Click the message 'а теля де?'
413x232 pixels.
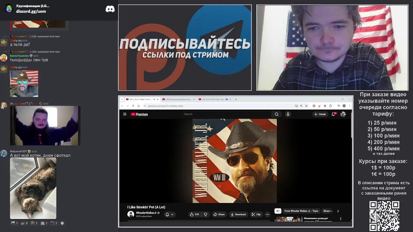coord(20,44)
